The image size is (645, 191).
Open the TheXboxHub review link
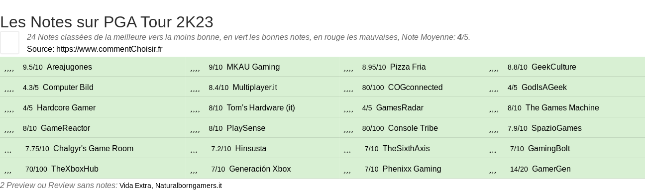(x=75, y=169)
